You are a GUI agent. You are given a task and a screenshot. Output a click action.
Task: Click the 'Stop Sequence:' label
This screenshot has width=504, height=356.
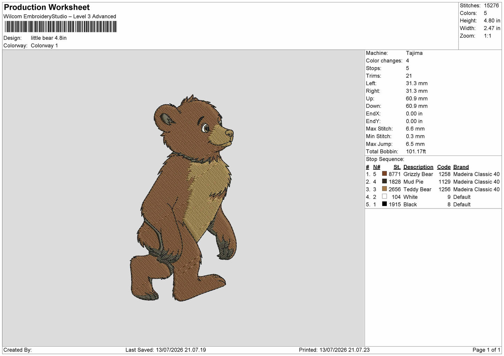(385, 159)
